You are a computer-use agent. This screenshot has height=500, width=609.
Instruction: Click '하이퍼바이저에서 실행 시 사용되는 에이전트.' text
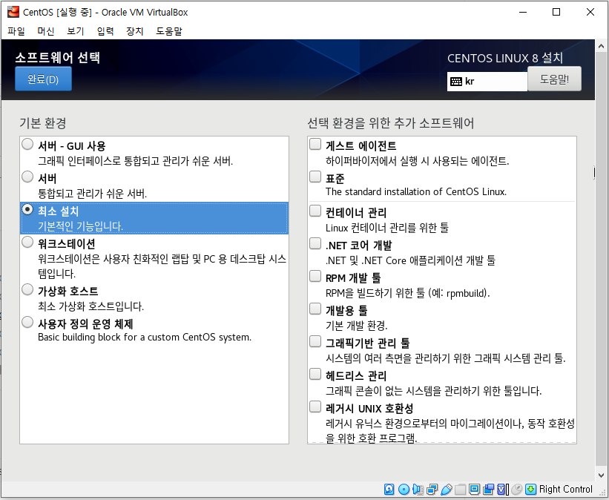click(418, 161)
